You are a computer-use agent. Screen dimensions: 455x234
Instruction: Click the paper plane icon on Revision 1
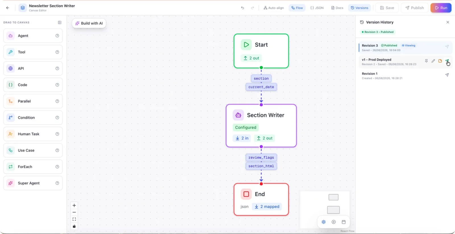click(447, 75)
